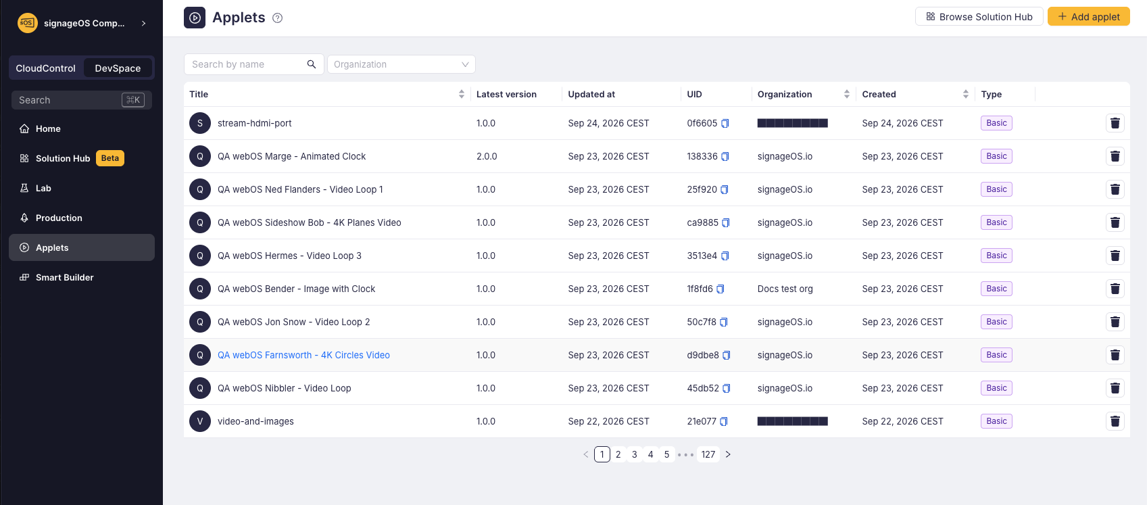Copy UID ca9885 to clipboard

[x=726, y=223]
